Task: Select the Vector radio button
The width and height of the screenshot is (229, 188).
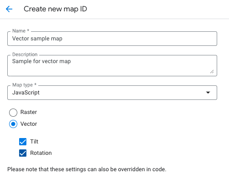Action: (x=13, y=124)
